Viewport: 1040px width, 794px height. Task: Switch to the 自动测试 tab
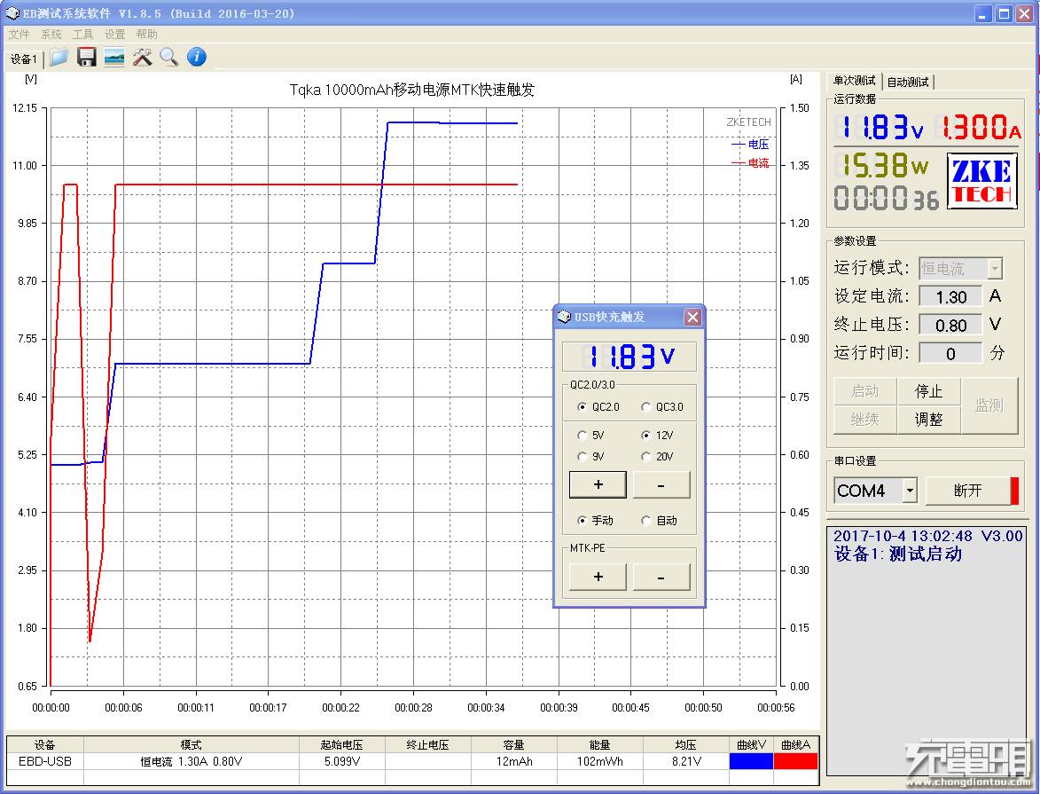908,82
